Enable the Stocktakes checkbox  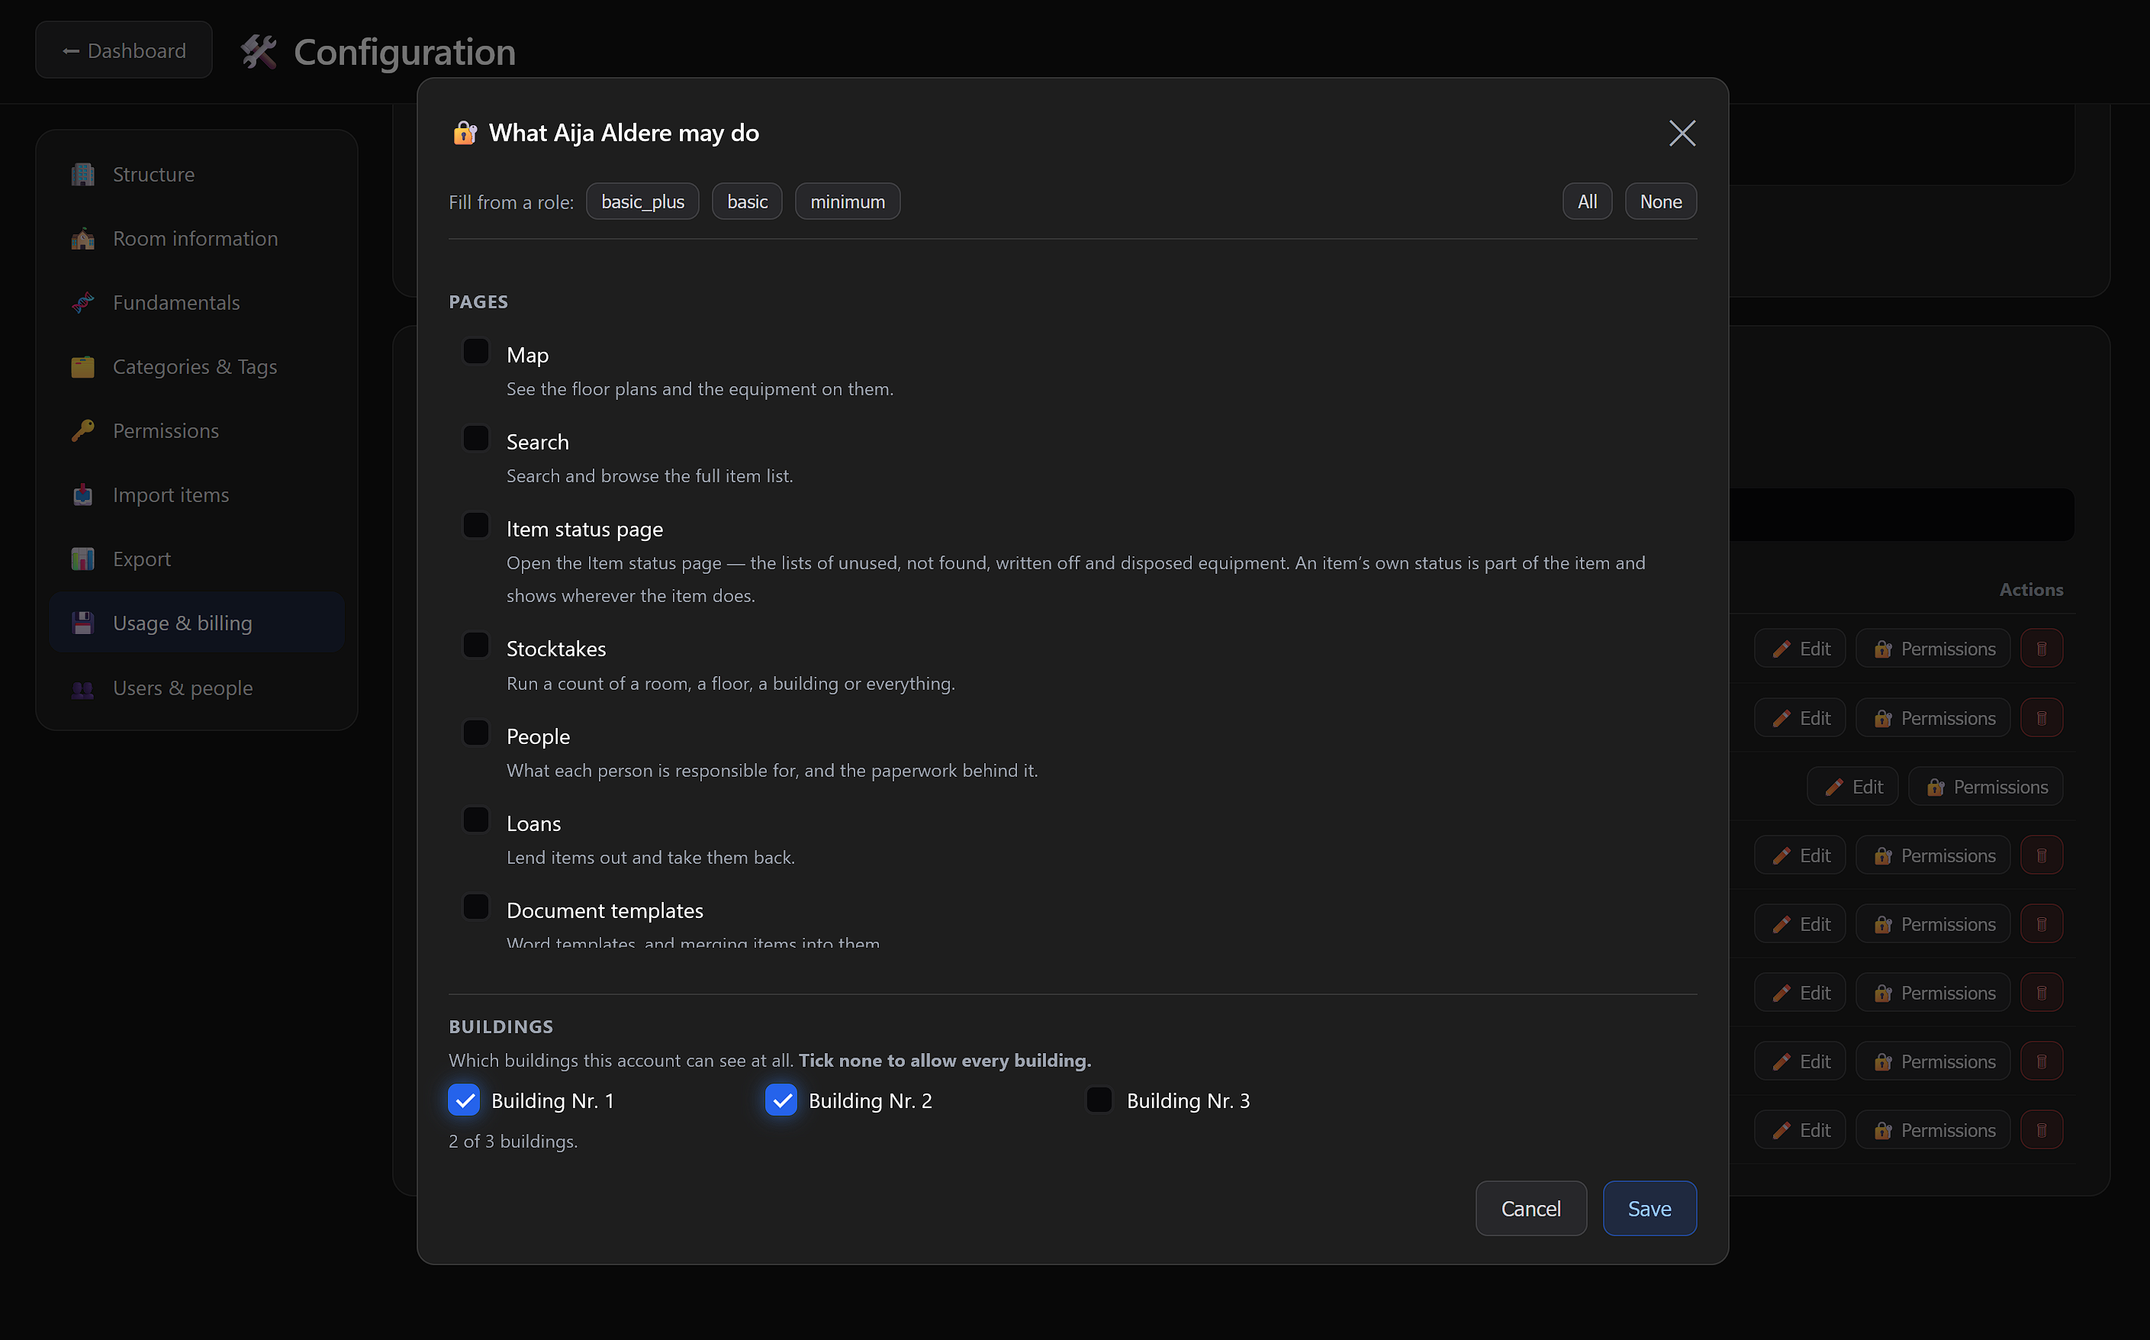tap(476, 645)
